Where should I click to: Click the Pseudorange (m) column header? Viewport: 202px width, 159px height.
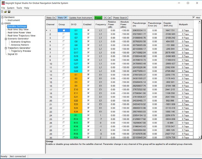(x=139, y=24)
